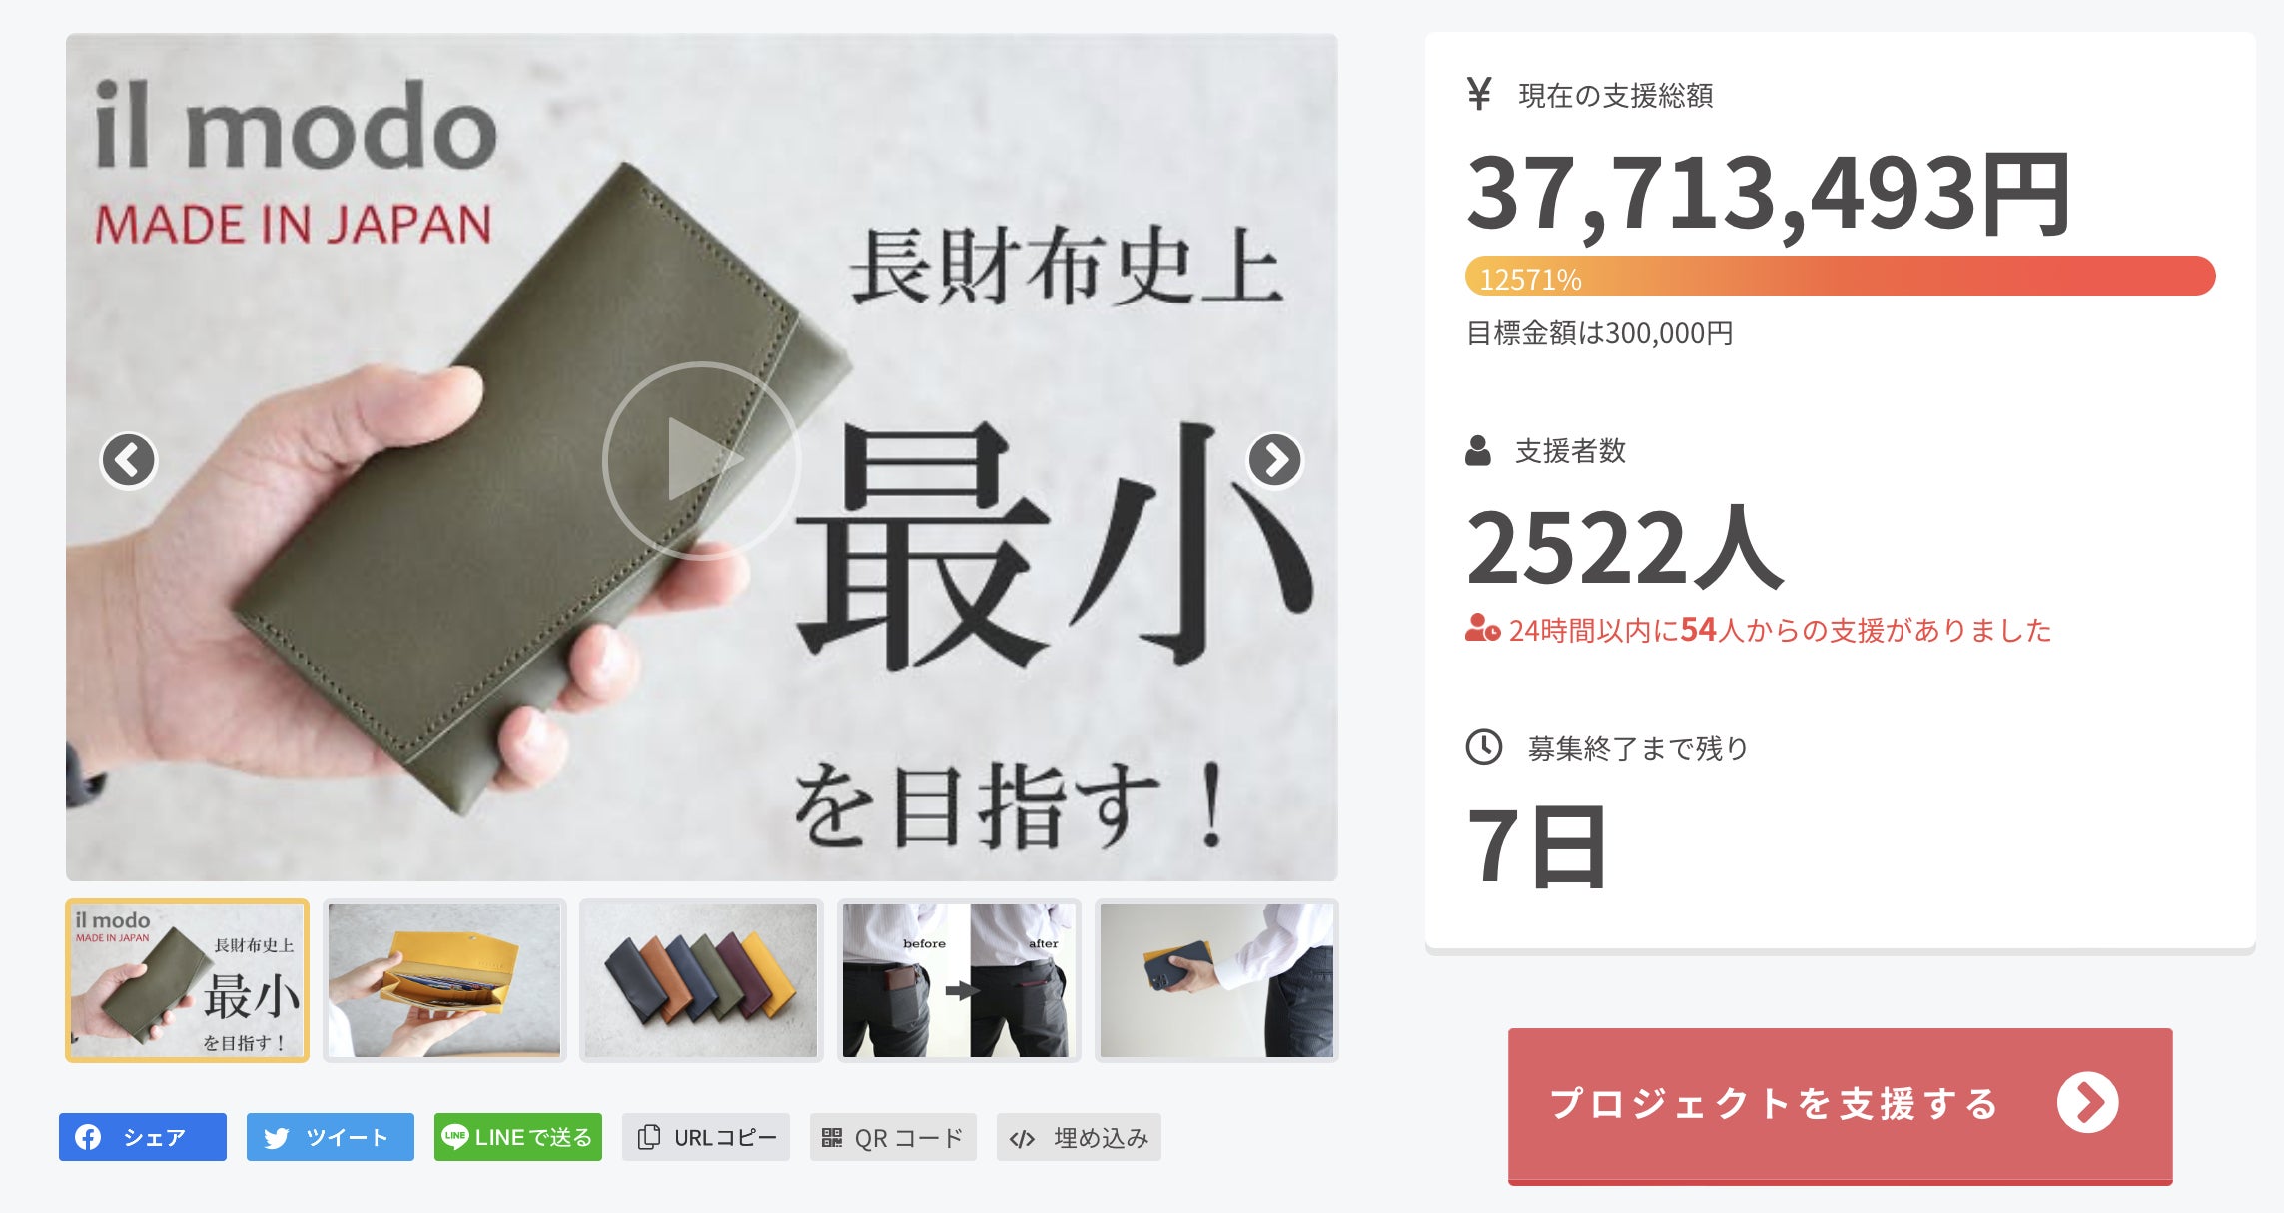This screenshot has height=1213, width=2284.
Task: Play the il modo wallet video
Action: [701, 460]
